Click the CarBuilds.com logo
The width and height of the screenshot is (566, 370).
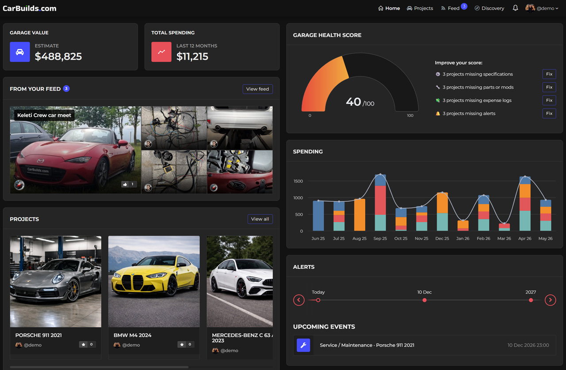click(30, 8)
